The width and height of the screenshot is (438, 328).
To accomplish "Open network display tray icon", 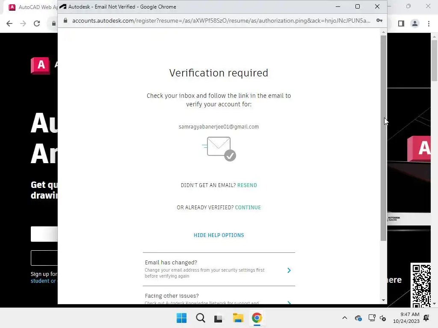I will [x=372, y=318].
